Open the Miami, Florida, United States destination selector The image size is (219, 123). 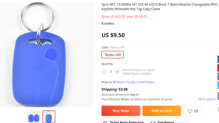click(135, 82)
